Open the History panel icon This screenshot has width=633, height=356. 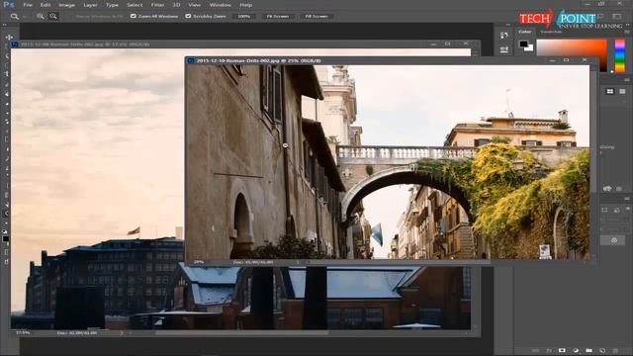click(504, 36)
